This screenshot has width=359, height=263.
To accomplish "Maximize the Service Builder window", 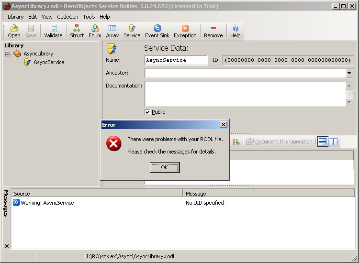I will (344, 6).
